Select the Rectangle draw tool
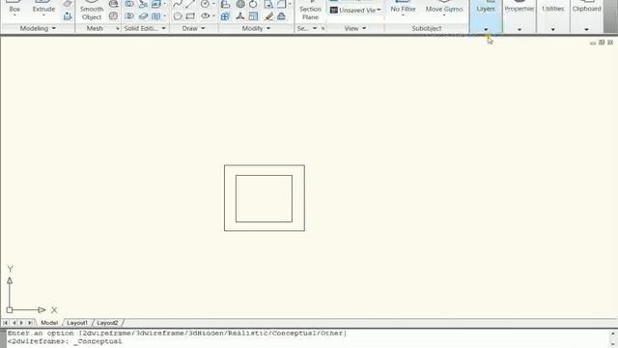This screenshot has height=348, width=618. pos(191,16)
